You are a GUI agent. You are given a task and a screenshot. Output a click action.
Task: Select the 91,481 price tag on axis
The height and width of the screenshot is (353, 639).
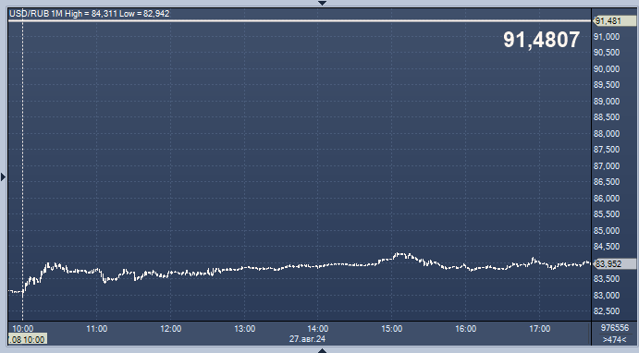[x=614, y=20]
